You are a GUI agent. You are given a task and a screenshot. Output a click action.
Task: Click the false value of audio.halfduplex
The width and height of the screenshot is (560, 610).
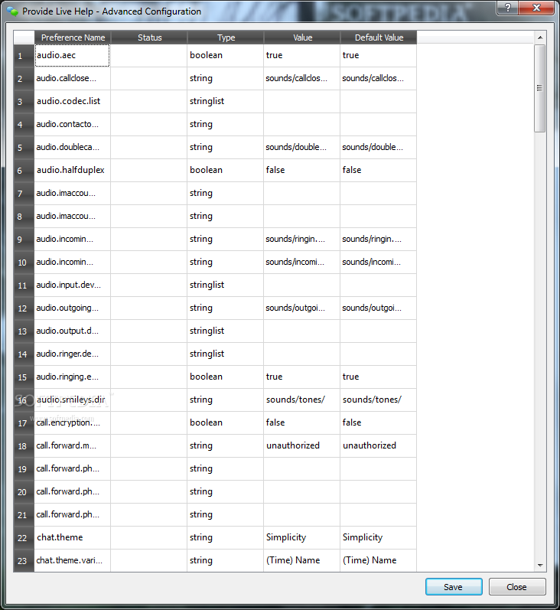301,170
